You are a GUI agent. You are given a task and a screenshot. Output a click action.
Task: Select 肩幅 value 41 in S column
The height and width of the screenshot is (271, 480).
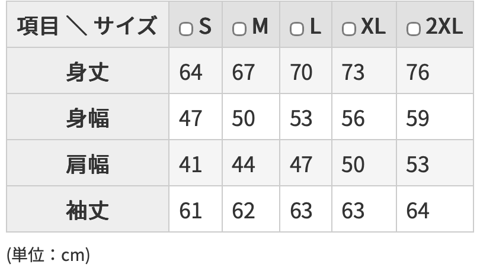190,164
